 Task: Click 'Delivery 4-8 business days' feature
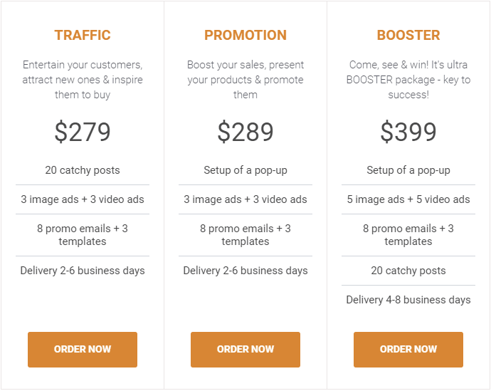(x=408, y=300)
